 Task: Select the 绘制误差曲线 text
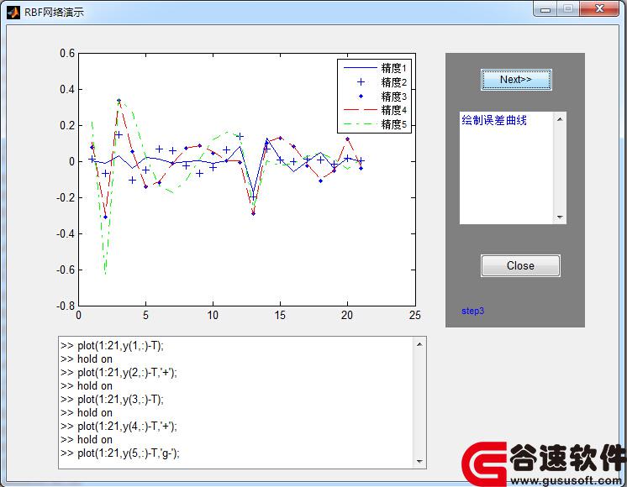(x=494, y=120)
